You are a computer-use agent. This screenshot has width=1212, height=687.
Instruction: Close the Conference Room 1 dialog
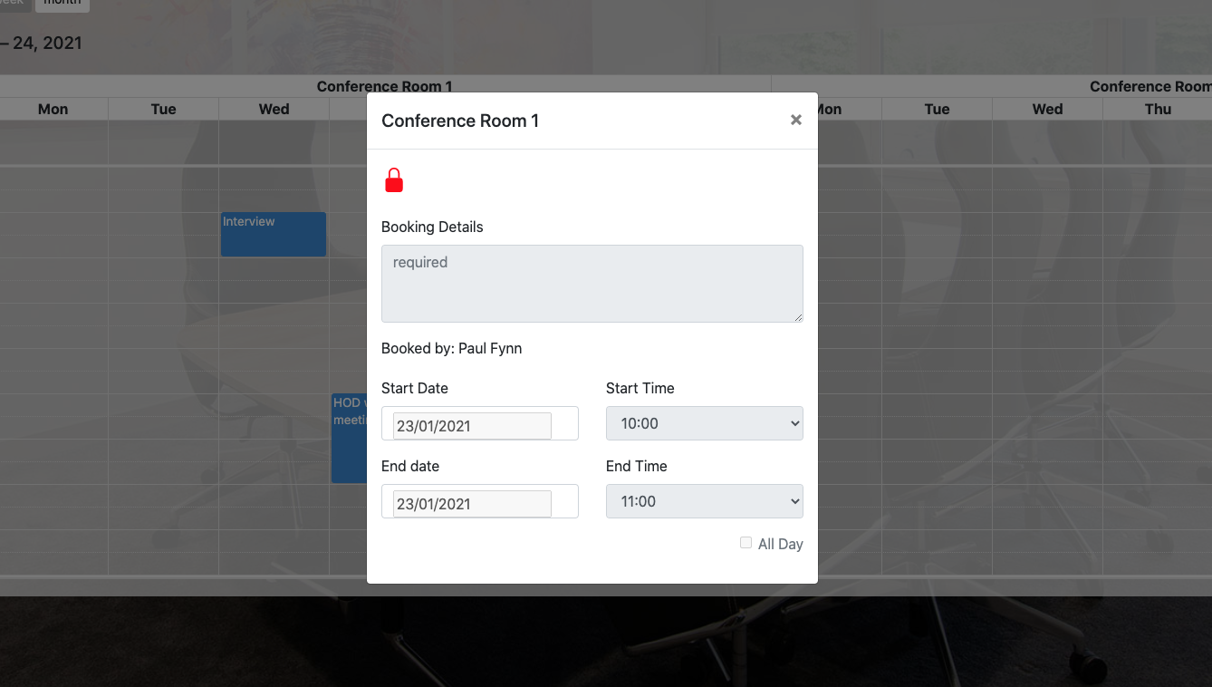pos(795,120)
